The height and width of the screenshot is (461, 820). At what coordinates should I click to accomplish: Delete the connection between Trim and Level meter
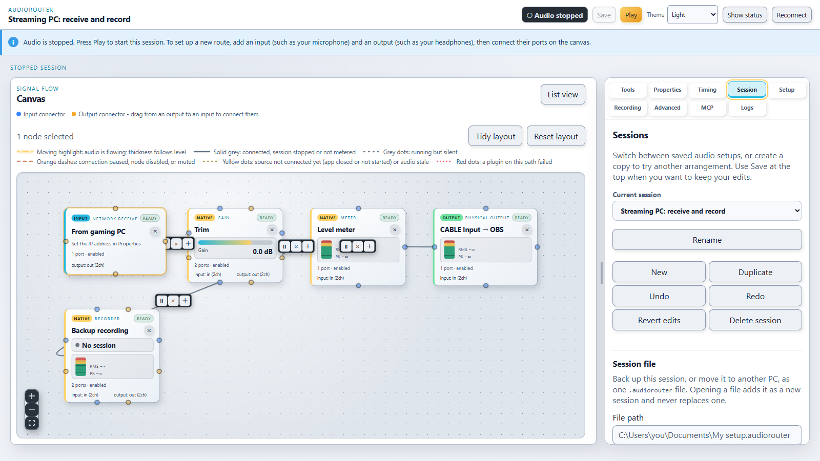click(296, 246)
